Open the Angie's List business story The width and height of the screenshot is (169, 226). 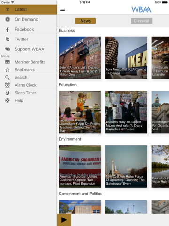[x=80, y=58]
